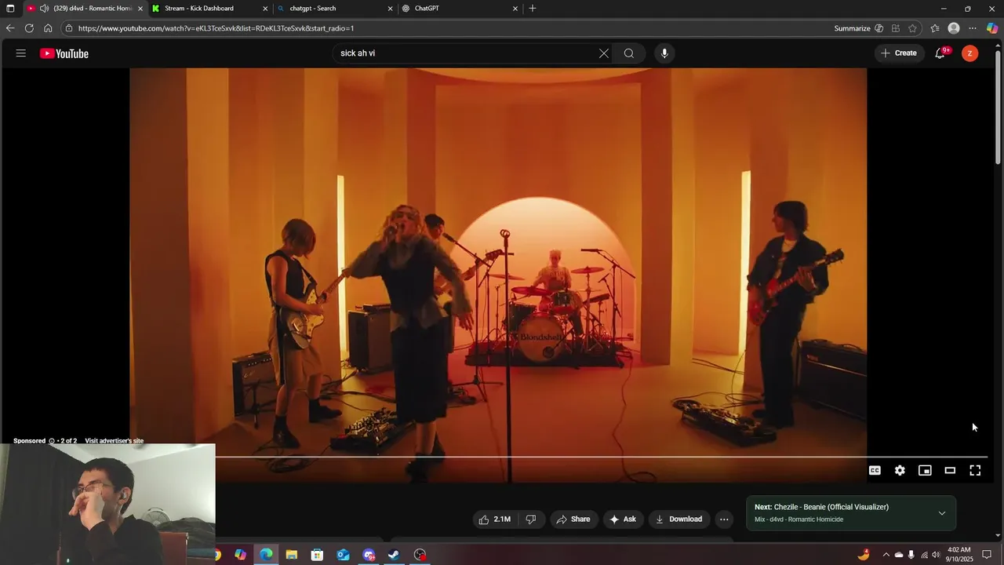
Task: Open the clock showing 4:02 AM
Action: (959, 555)
